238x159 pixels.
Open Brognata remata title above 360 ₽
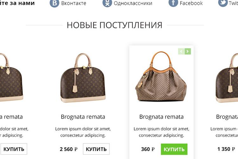tap(161, 117)
